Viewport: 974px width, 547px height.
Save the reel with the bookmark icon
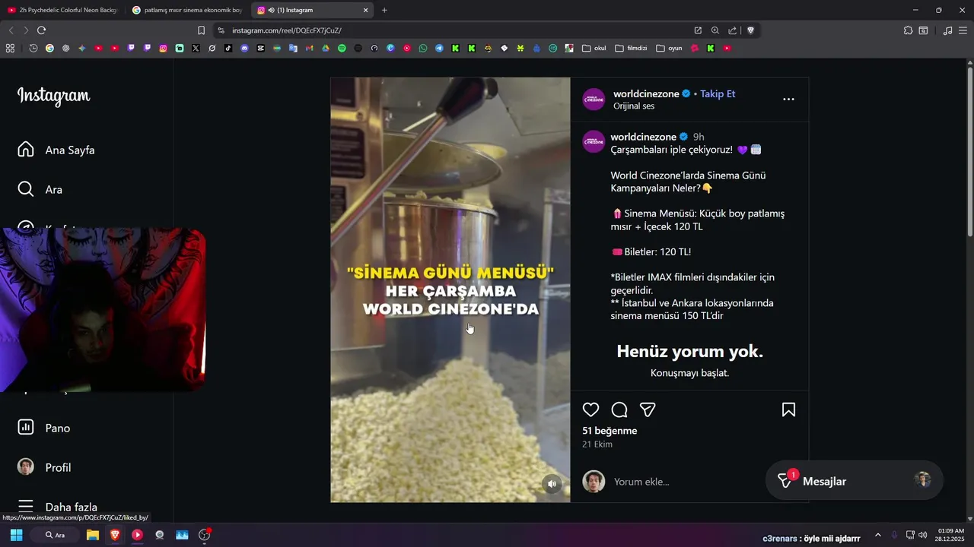pyautogui.click(x=788, y=409)
